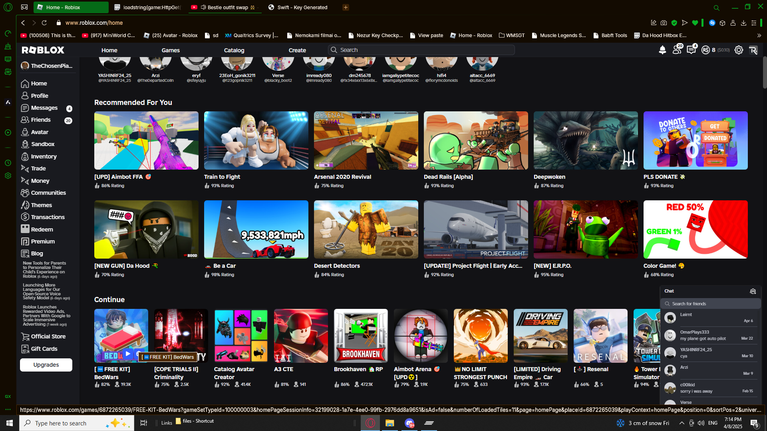
Task: Open the Official Store link
Action: coord(48,336)
